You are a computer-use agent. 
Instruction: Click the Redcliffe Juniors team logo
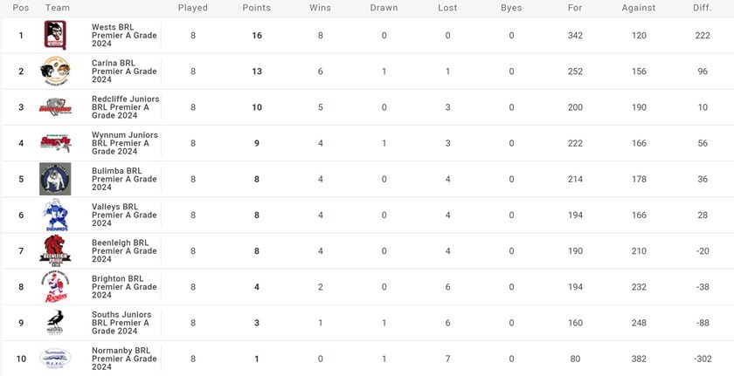click(x=55, y=107)
